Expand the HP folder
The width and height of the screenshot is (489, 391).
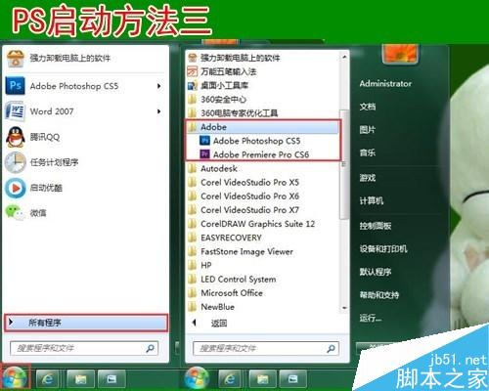pos(263,265)
